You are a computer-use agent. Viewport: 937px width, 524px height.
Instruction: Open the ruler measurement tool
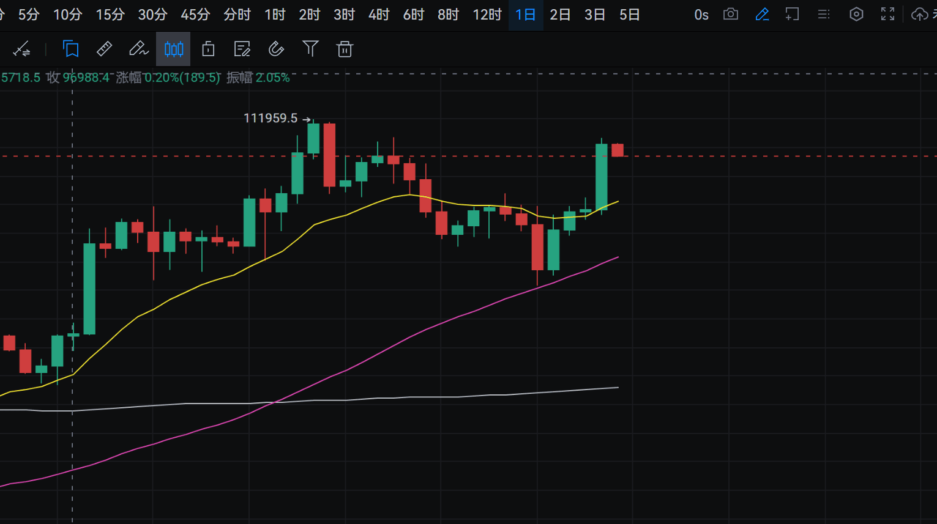point(104,49)
